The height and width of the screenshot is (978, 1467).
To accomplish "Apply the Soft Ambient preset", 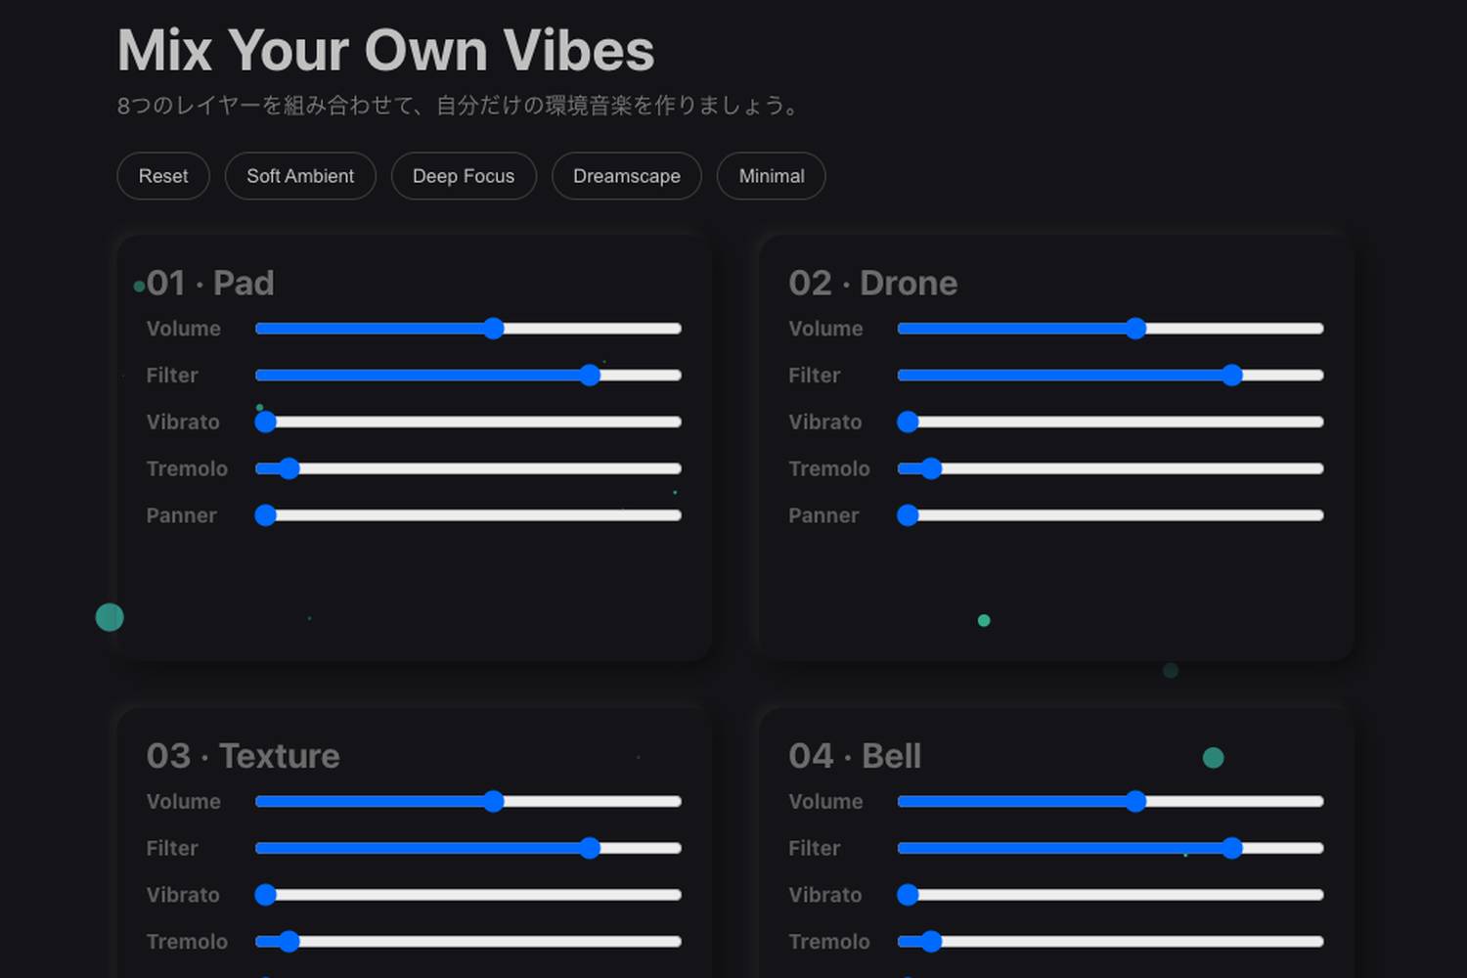I will coord(300,176).
